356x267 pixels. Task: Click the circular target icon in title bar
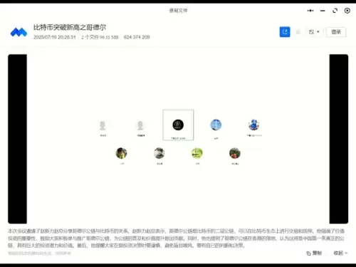[x=347, y=11]
